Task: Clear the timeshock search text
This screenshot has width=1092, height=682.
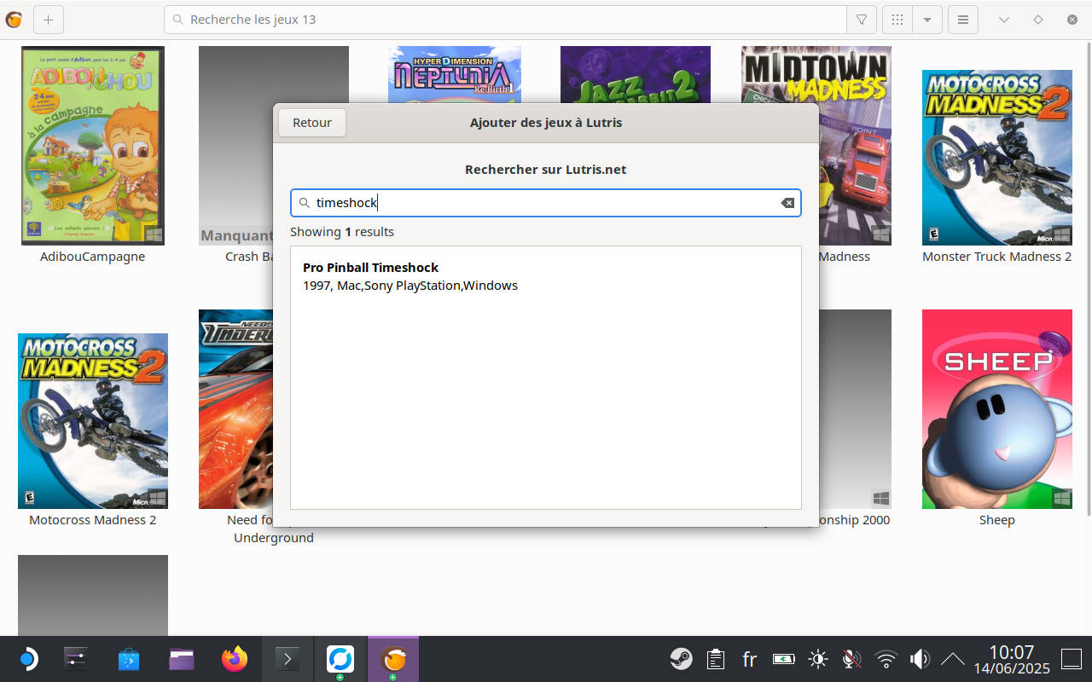Action: 787,203
